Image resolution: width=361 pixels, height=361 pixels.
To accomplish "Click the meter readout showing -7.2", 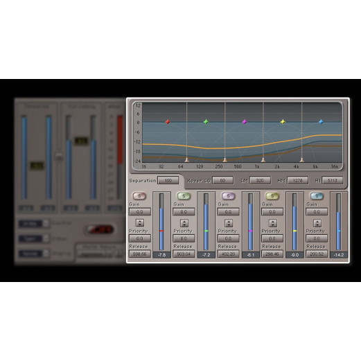I will click(206, 255).
